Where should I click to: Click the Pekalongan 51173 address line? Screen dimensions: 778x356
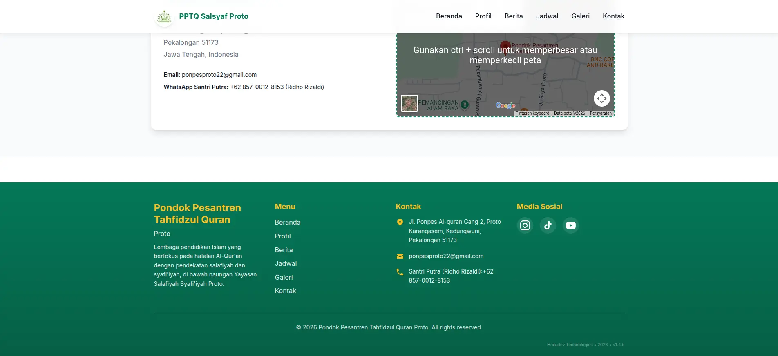click(191, 43)
